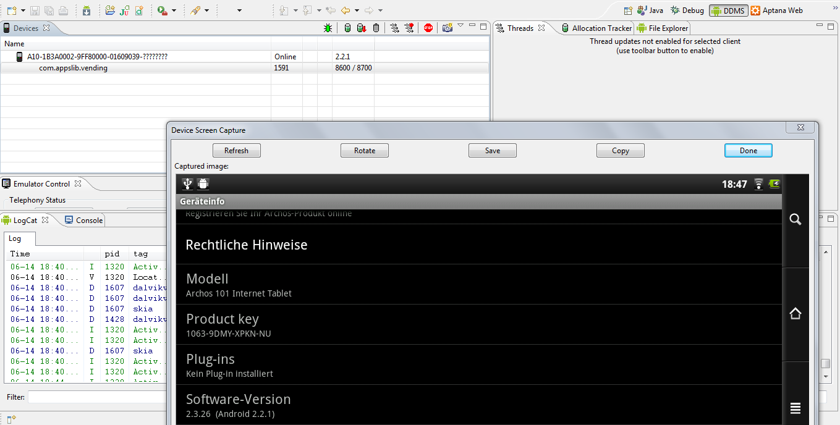Expand the New wizard dropdown arrow
This screenshot has width=840, height=425.
tap(23, 11)
